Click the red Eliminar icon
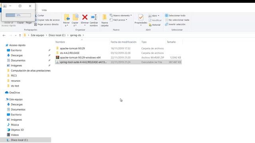Screen dimensions: 255x143 (85, 17)
